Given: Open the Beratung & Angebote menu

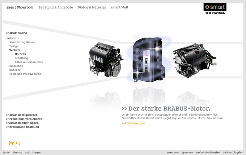Looking at the screenshot, I should [56, 7].
